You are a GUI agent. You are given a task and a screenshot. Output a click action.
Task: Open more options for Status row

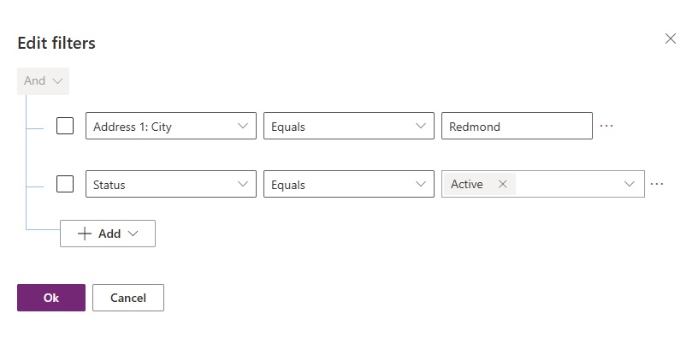click(x=657, y=184)
